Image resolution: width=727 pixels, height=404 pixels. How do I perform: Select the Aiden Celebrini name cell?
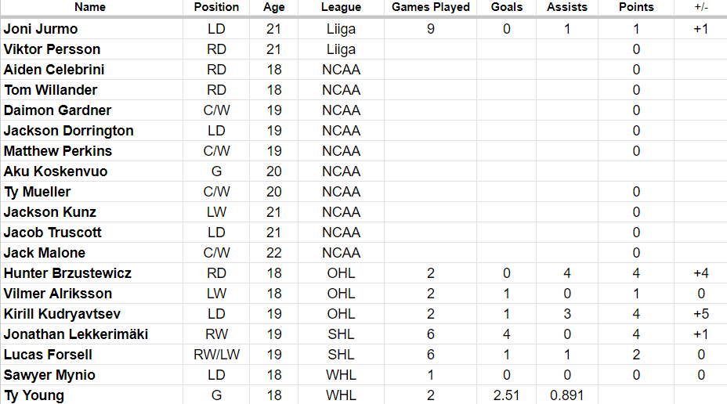pyautogui.click(x=54, y=70)
